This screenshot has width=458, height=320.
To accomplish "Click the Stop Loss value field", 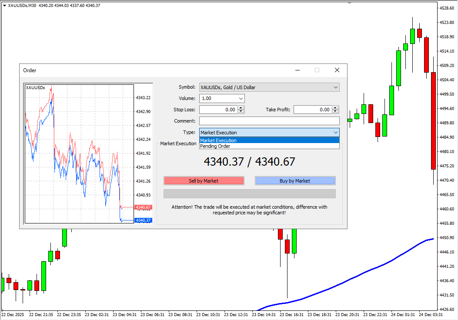I will (218, 110).
